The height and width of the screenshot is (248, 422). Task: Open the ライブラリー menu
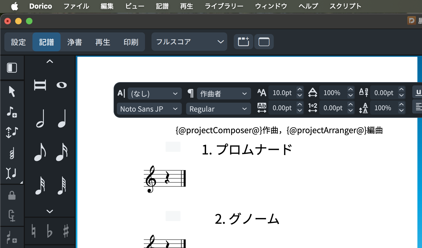224,6
